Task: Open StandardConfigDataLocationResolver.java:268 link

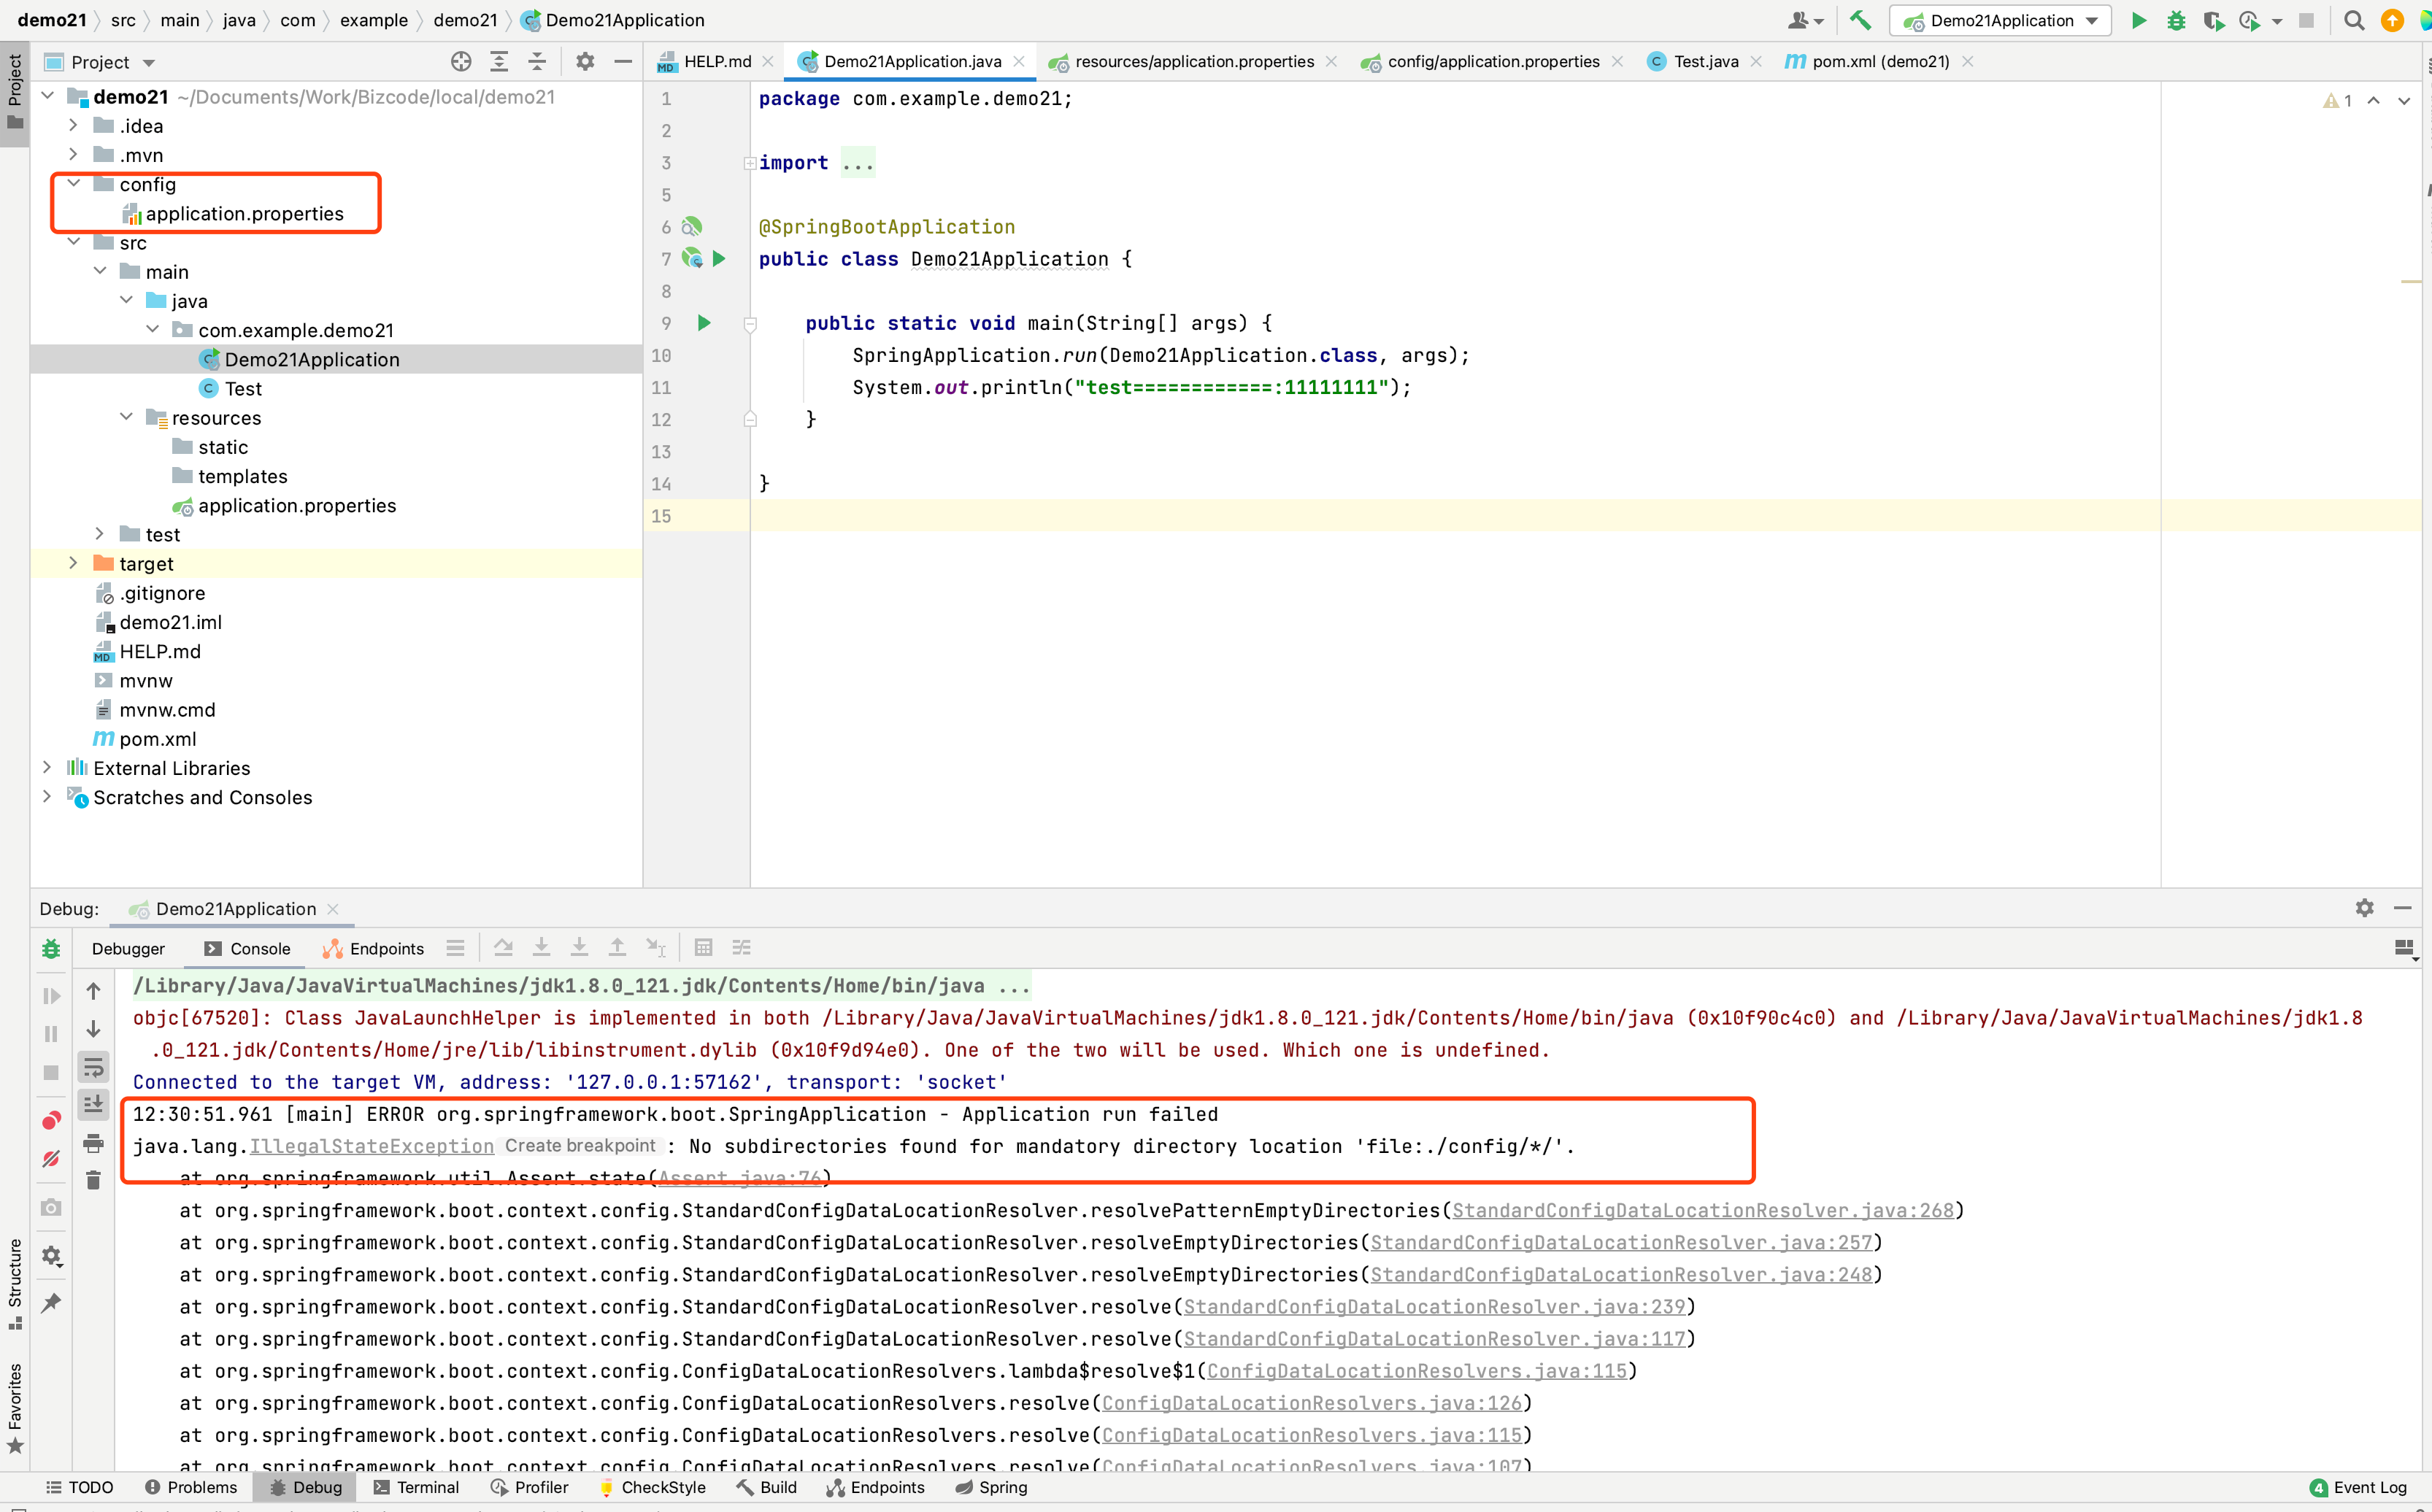Action: 1702,1210
